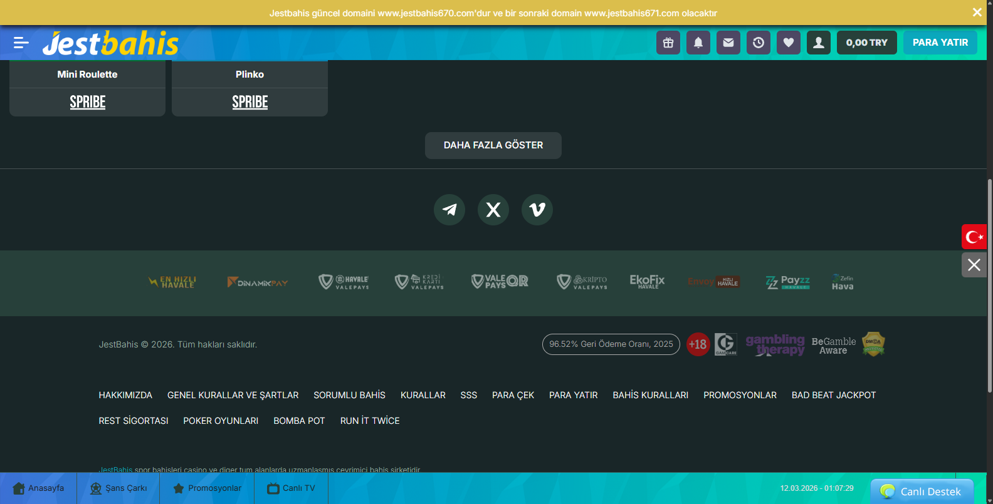Open notifications bell icon
This screenshot has height=504, width=993.
[698, 43]
